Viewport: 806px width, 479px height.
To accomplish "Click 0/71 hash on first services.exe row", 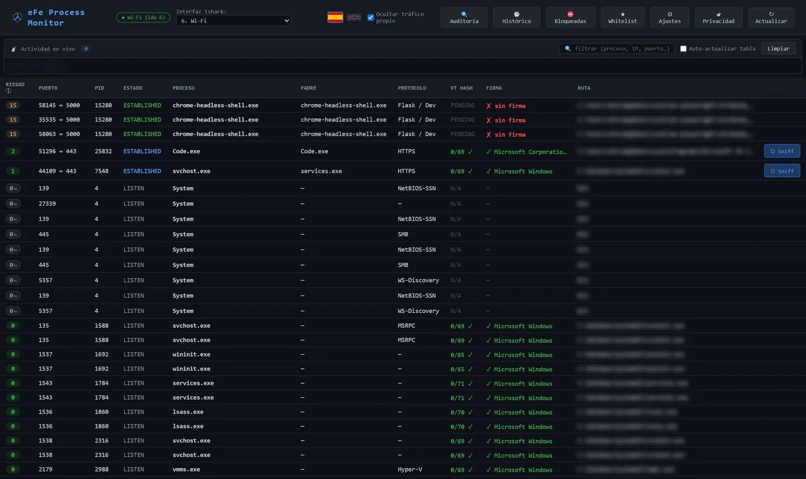I will pyautogui.click(x=462, y=384).
